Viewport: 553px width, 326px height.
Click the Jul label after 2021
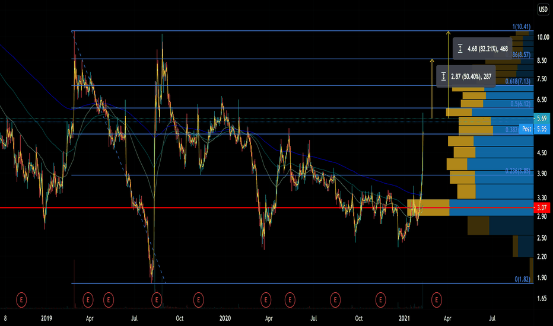click(492, 319)
